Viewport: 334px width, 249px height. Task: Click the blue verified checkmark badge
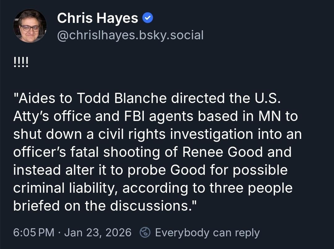pyautogui.click(x=148, y=19)
